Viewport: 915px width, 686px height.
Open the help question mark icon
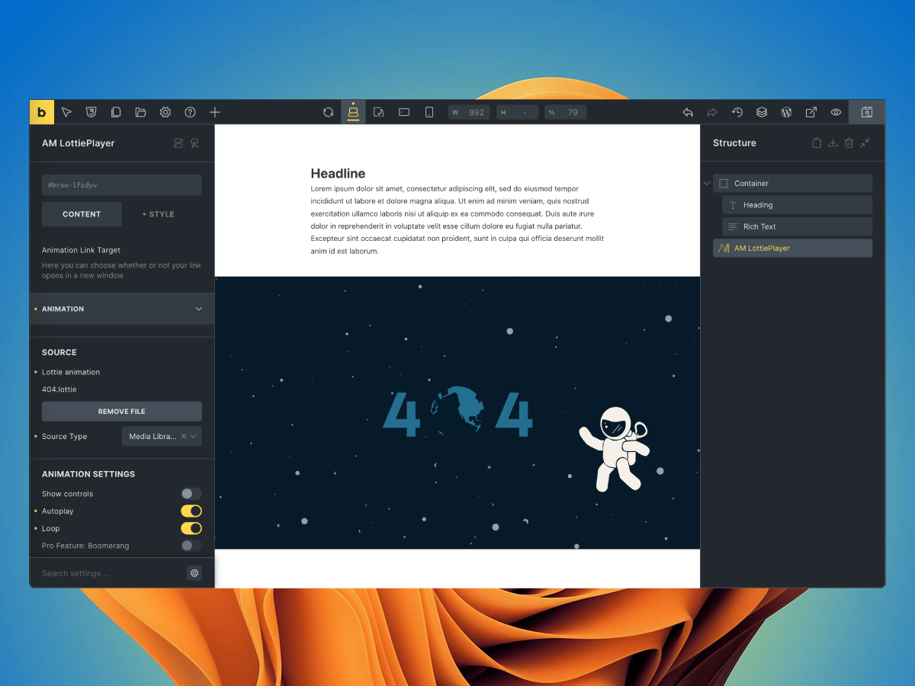190,112
